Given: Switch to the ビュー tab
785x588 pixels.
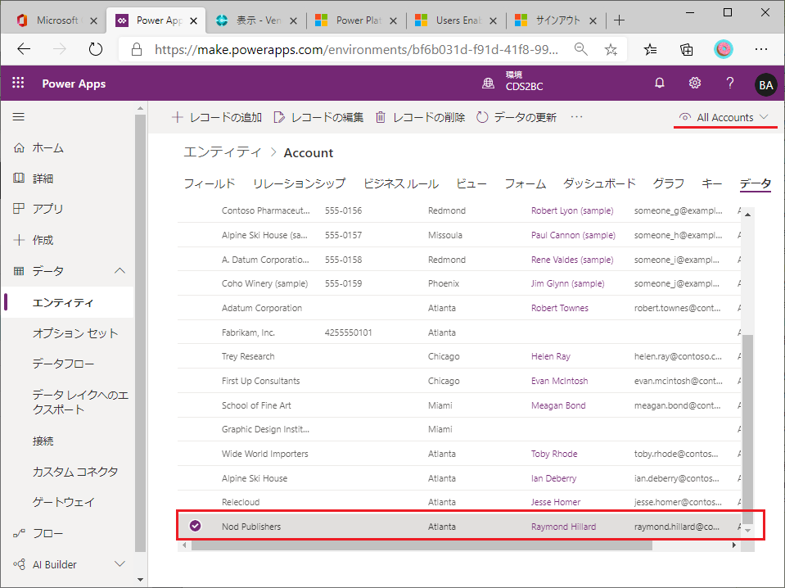Looking at the screenshot, I should coord(471,183).
